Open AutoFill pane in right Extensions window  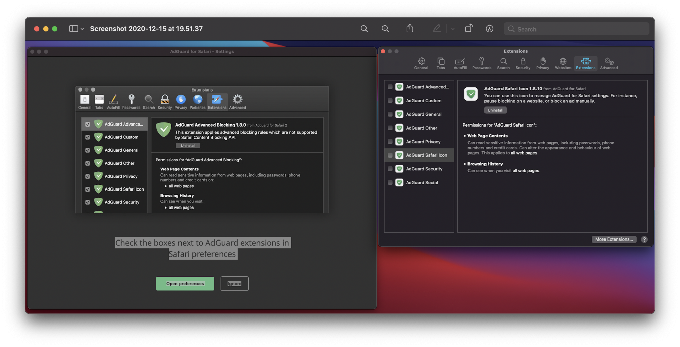[x=460, y=64]
